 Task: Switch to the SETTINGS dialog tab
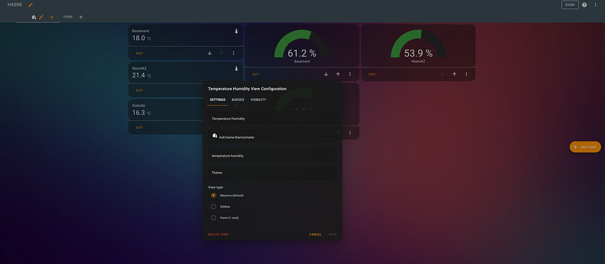coord(217,100)
